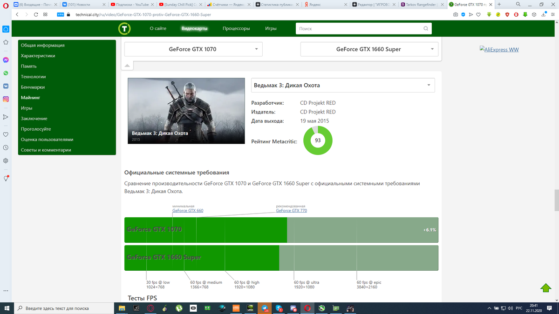Click the search magnifier in site search

point(426,28)
